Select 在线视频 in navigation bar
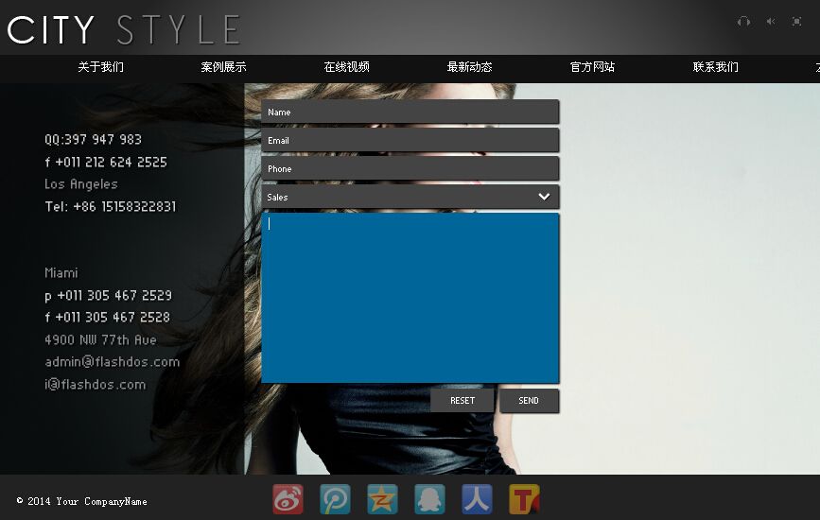Viewport: 820px width, 520px height. point(346,67)
